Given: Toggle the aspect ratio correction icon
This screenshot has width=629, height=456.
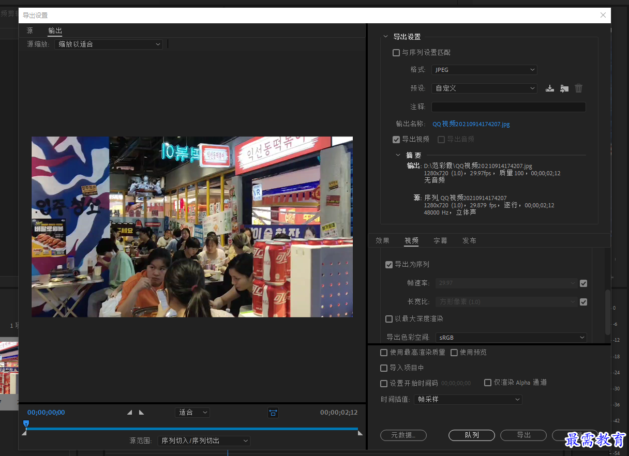Looking at the screenshot, I should (273, 412).
